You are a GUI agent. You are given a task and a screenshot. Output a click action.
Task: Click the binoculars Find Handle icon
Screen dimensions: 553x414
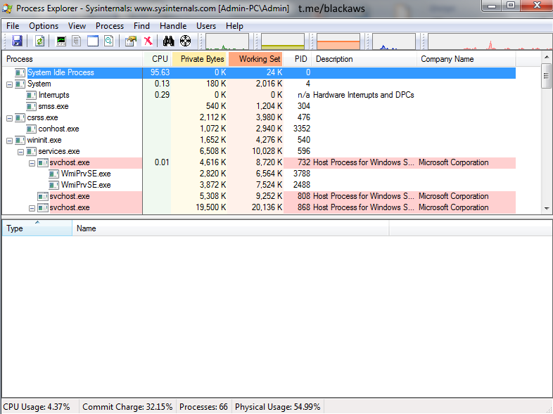coord(168,41)
